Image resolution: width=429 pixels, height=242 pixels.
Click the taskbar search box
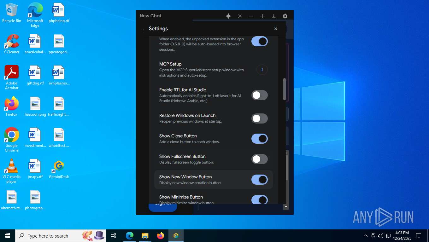click(61, 236)
